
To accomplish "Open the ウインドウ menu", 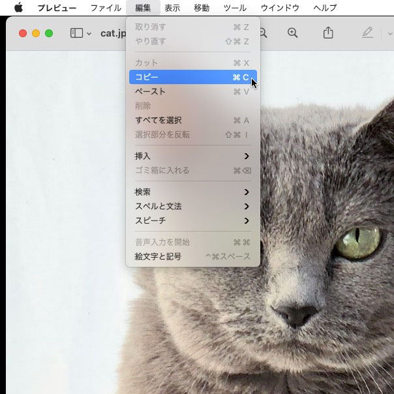I will click(280, 8).
